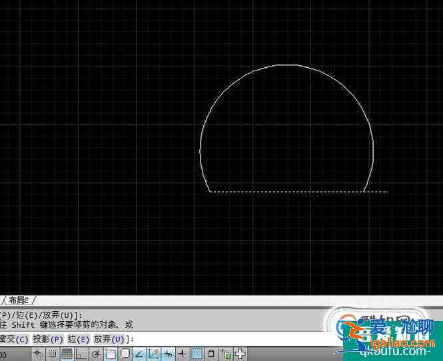Screen dimensions: 443x361
Task: Click the plus-shaped icon ending status toggles
Action: click(x=240, y=354)
